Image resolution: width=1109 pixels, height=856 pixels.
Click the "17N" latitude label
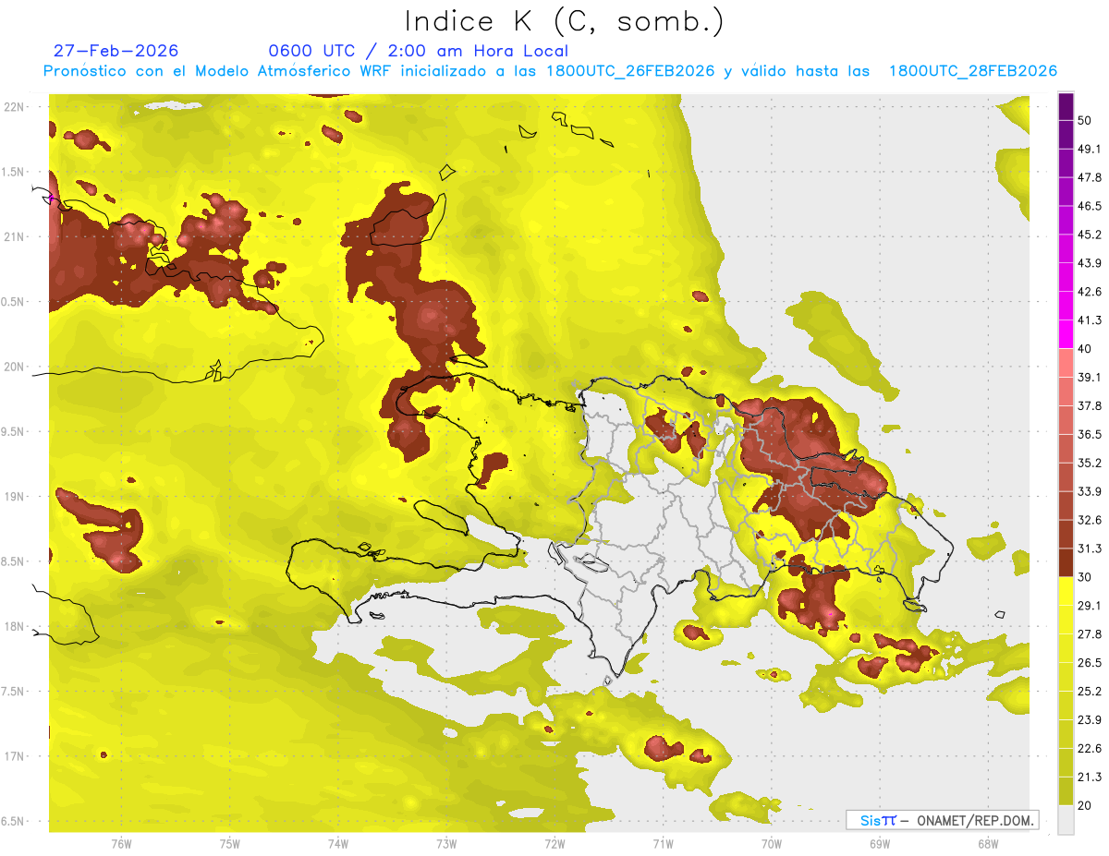pos(15,756)
